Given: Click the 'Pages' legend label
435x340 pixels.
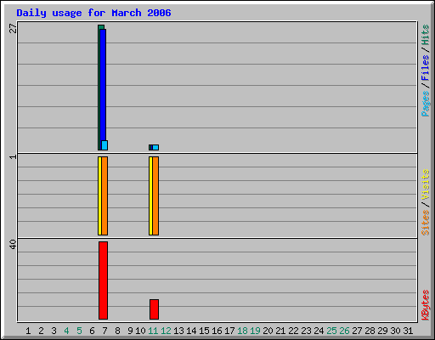Looking at the screenshot, I should (x=425, y=104).
